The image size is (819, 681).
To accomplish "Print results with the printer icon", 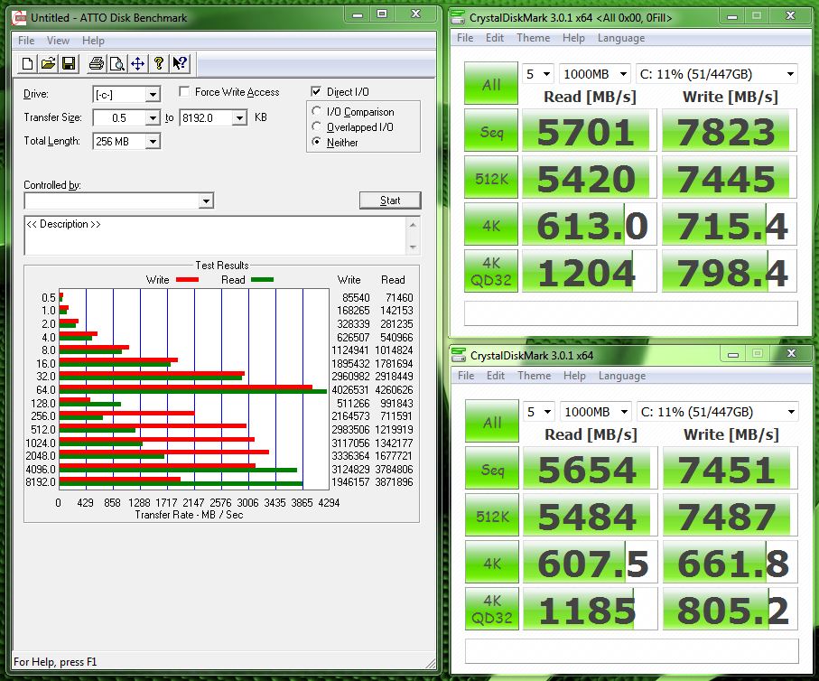I will 96,64.
